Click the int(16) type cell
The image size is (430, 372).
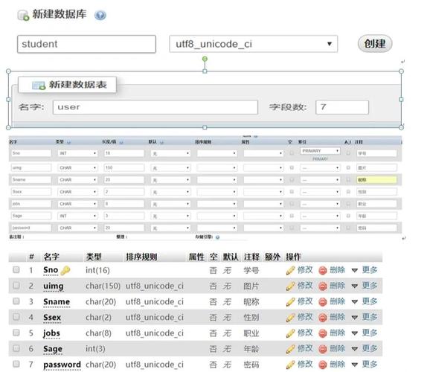point(97,270)
